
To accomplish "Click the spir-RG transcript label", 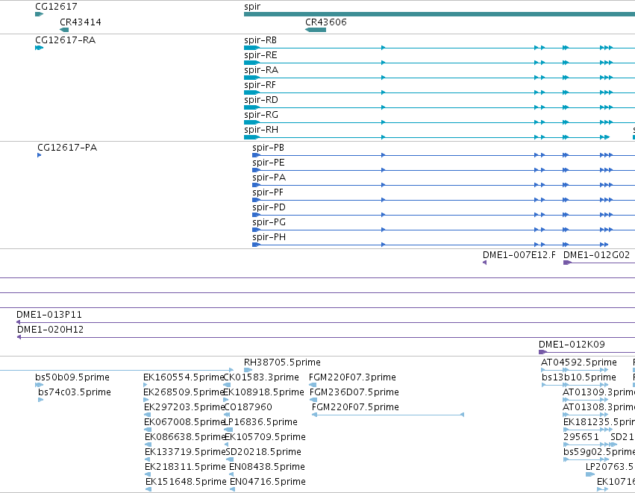I will [x=261, y=115].
